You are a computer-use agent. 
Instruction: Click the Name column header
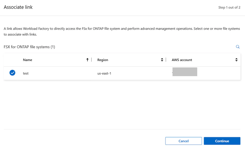(28, 60)
